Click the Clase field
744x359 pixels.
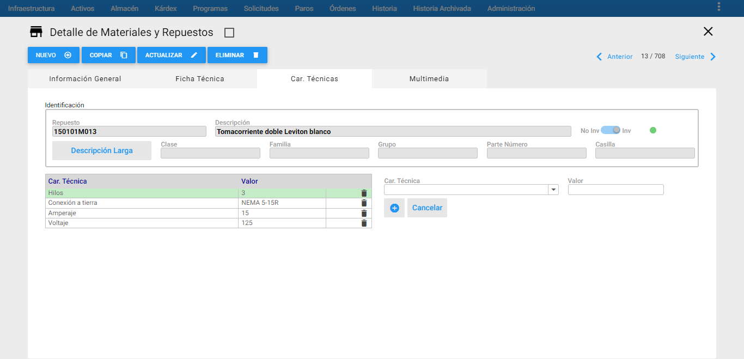(210, 153)
